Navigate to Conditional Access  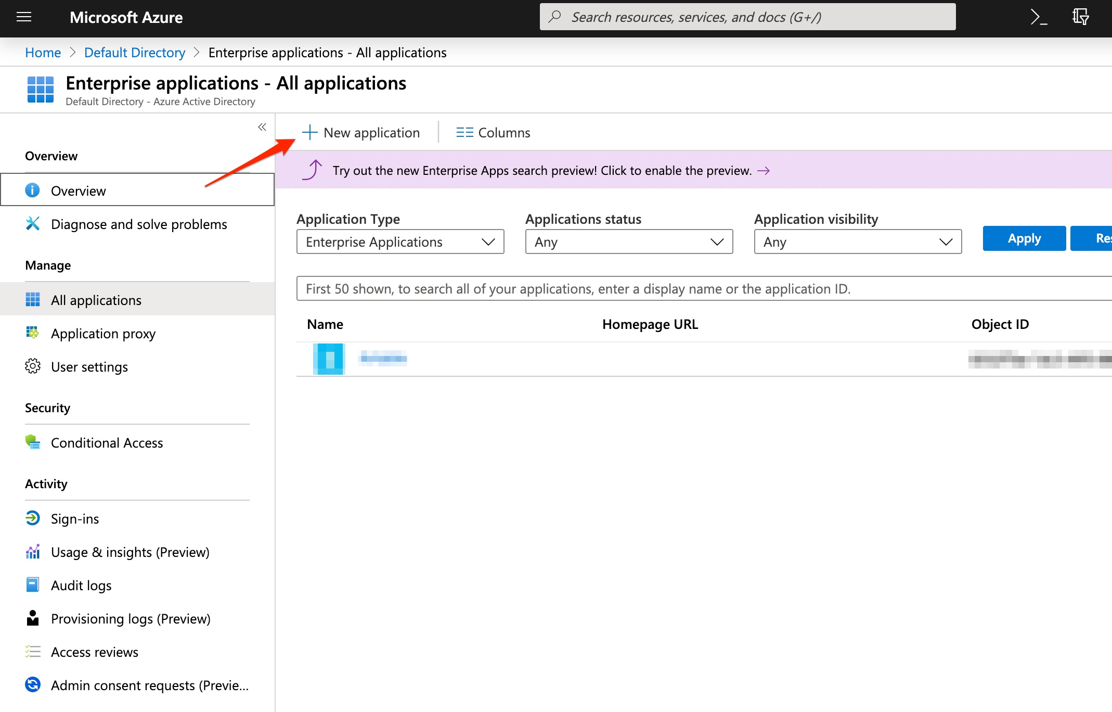tap(137, 442)
